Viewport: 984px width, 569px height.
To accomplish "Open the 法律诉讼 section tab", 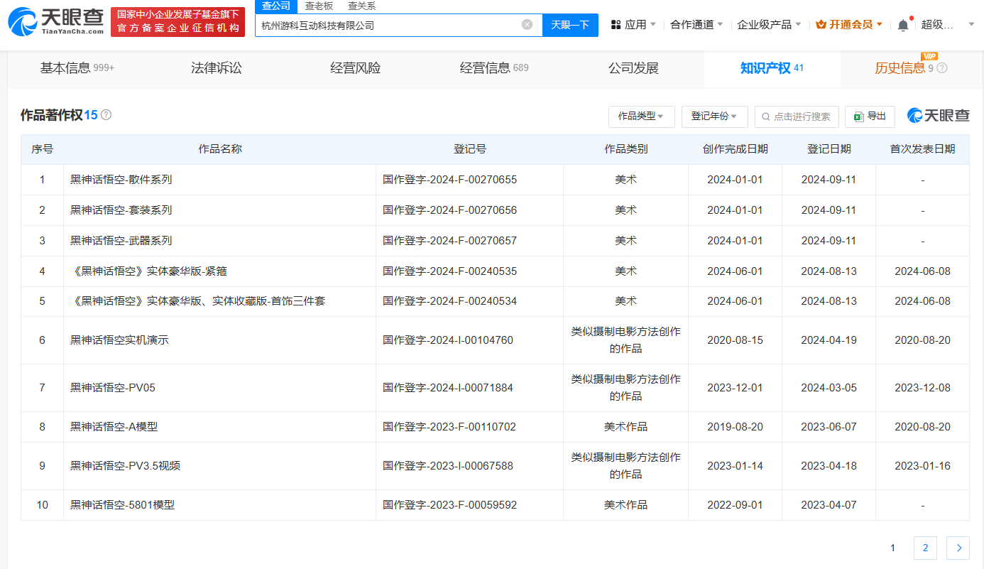I will (216, 67).
